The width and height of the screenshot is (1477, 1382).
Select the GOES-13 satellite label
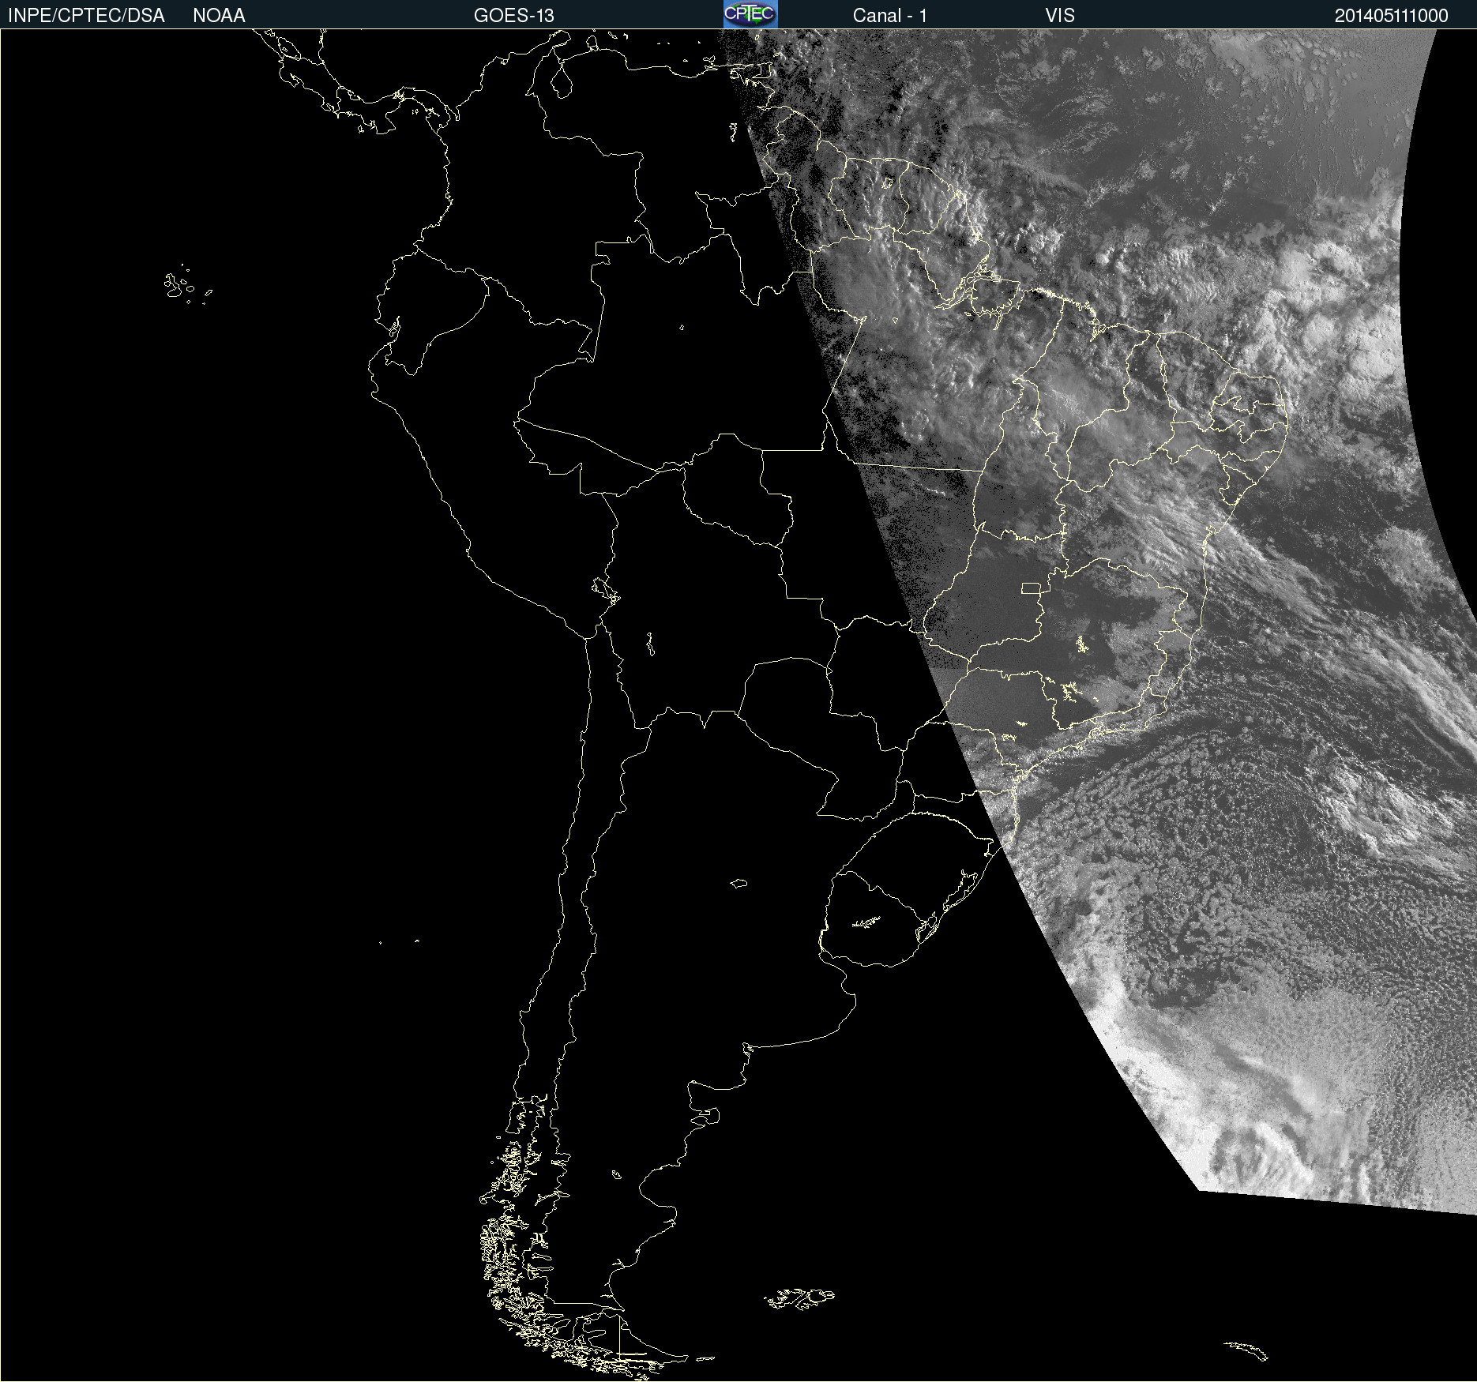point(513,15)
